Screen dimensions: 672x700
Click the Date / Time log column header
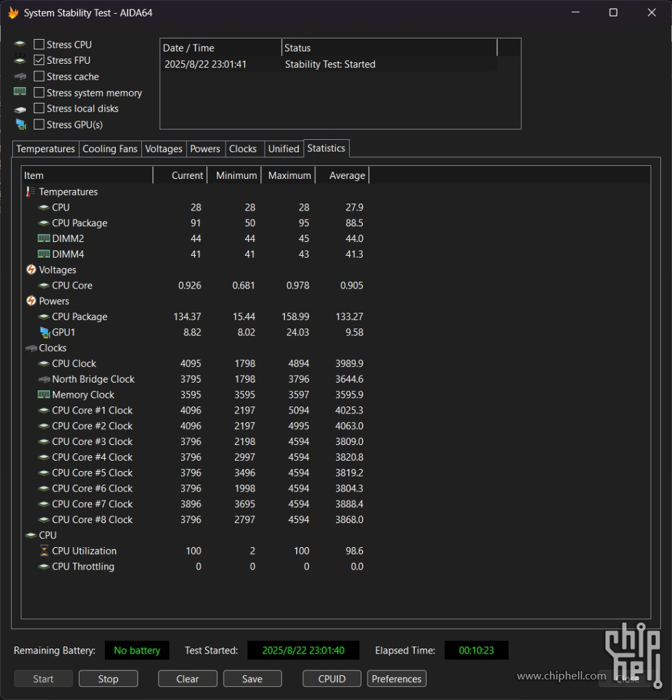(x=221, y=48)
